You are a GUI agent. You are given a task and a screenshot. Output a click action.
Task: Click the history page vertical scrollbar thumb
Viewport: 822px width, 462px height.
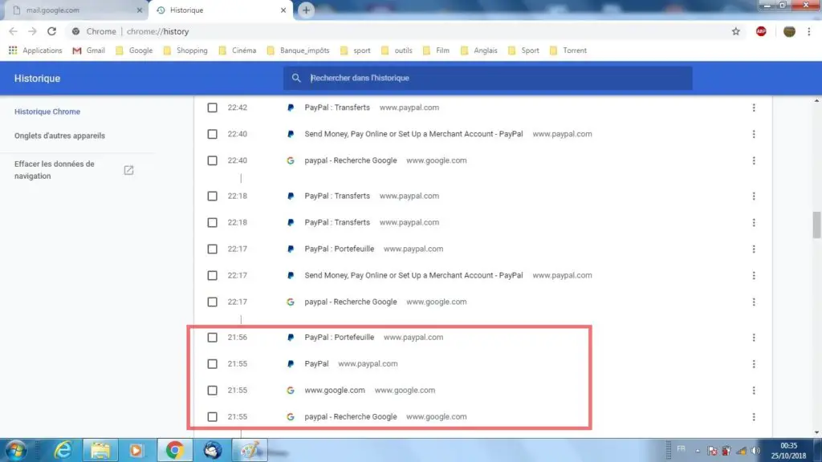(x=816, y=225)
